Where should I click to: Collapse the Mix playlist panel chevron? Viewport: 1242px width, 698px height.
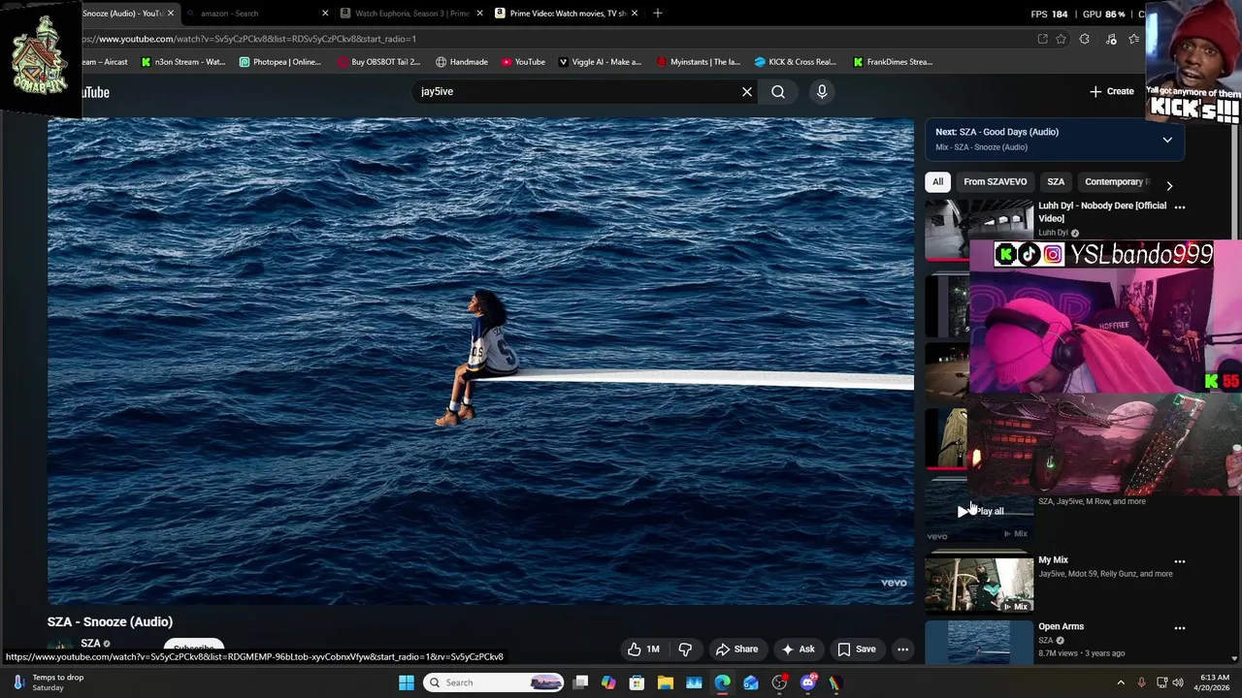1167,140
